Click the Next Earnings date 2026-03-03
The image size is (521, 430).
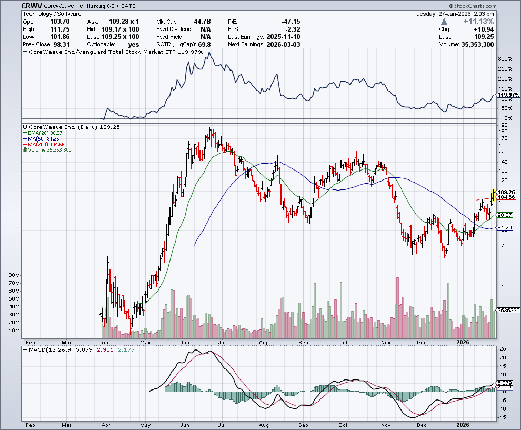pos(282,45)
